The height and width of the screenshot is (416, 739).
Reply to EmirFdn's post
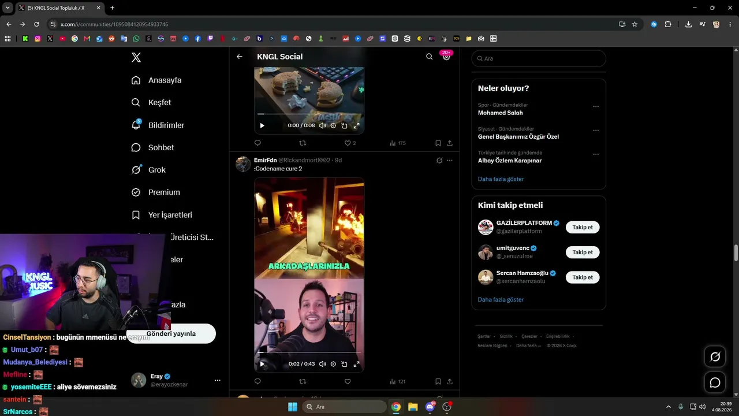pos(257,381)
